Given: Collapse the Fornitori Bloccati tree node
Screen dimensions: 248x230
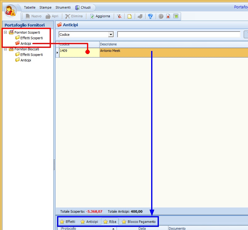Looking at the screenshot, I should (x=6, y=49).
